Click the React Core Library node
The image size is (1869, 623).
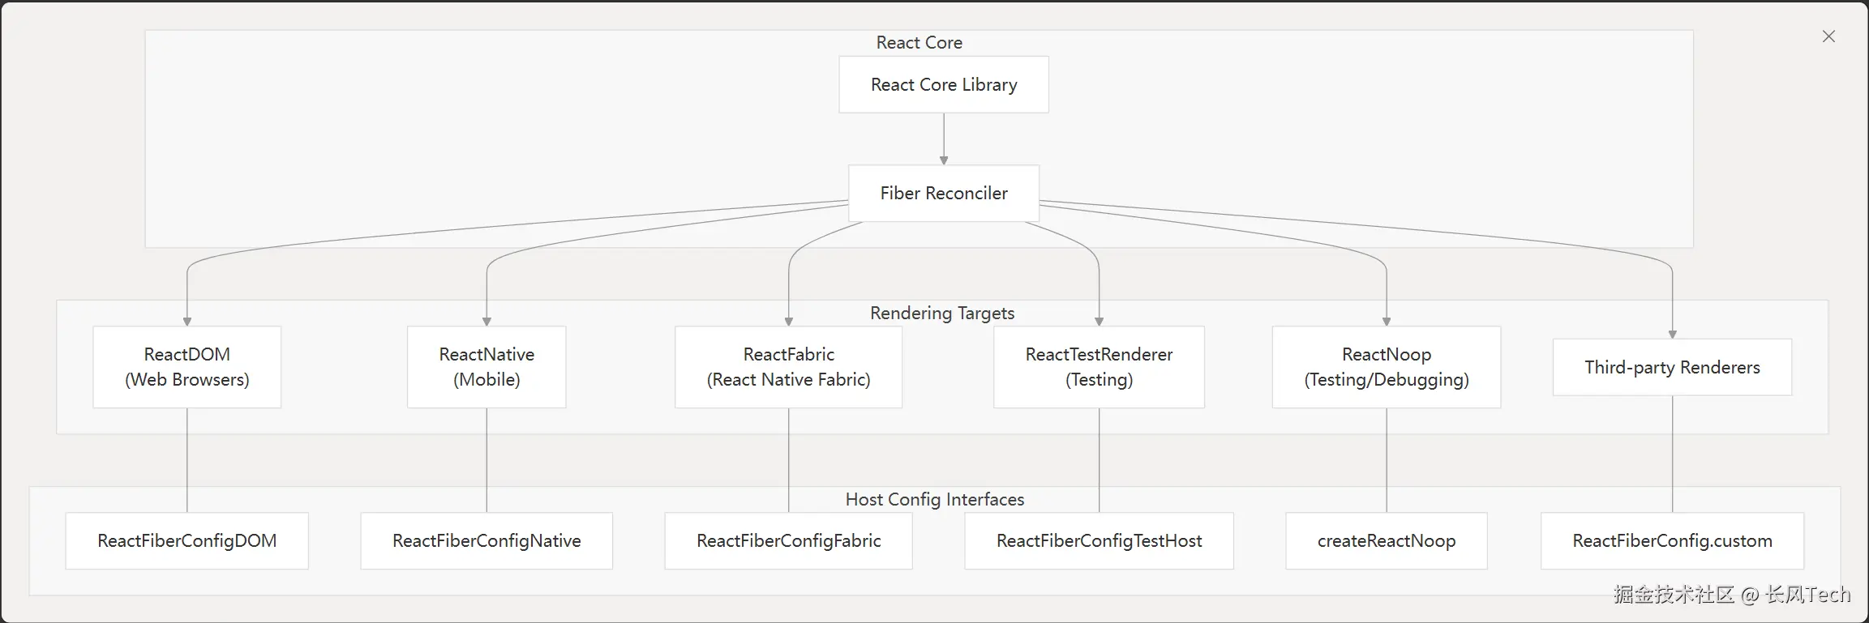click(x=944, y=85)
